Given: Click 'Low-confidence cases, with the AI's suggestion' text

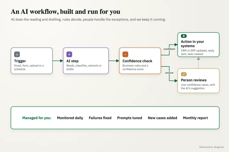Looking at the screenshot, I should tap(198, 86).
